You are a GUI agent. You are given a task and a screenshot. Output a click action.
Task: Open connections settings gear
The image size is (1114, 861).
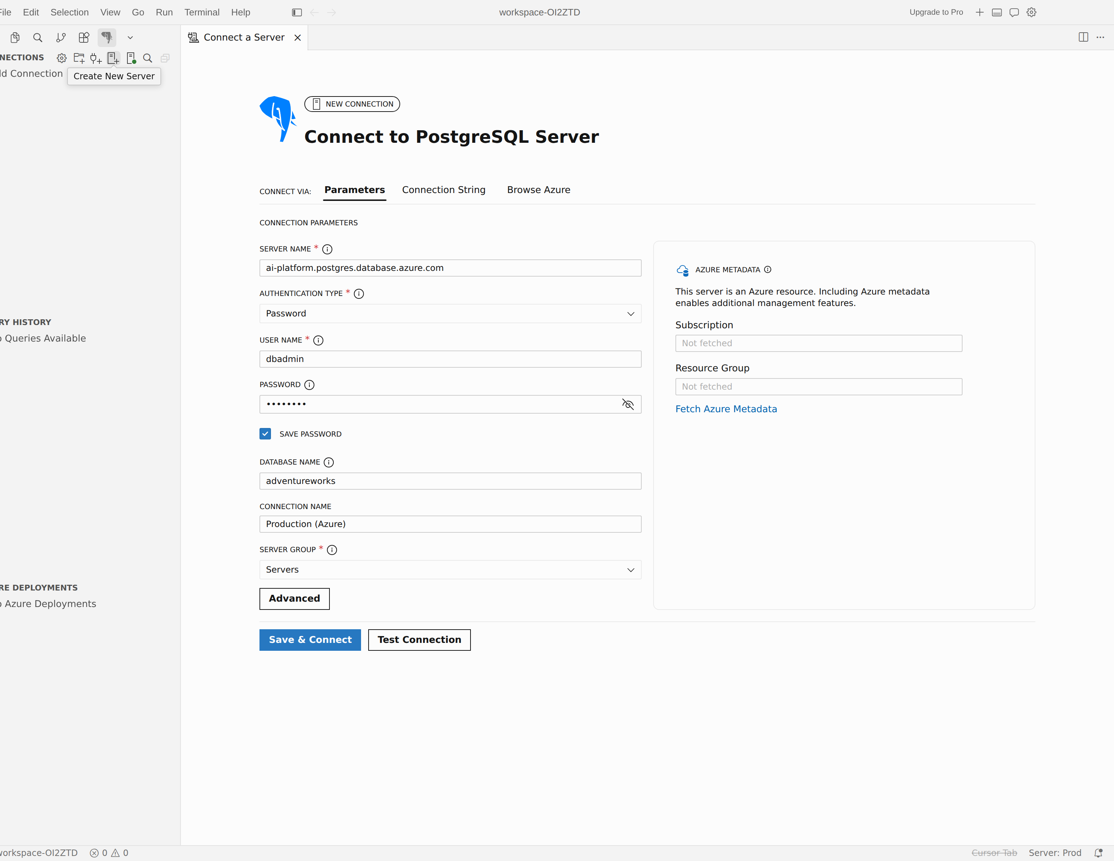click(x=62, y=58)
